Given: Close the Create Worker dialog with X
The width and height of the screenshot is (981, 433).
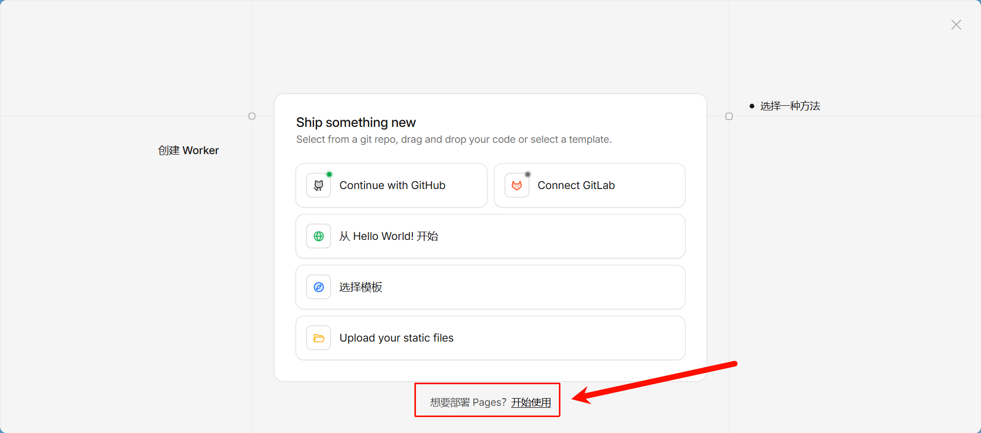Looking at the screenshot, I should [956, 25].
